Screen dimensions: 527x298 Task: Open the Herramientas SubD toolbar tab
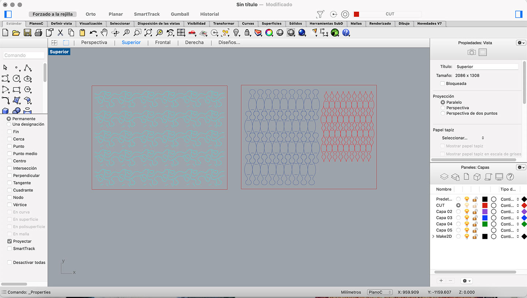(326, 23)
